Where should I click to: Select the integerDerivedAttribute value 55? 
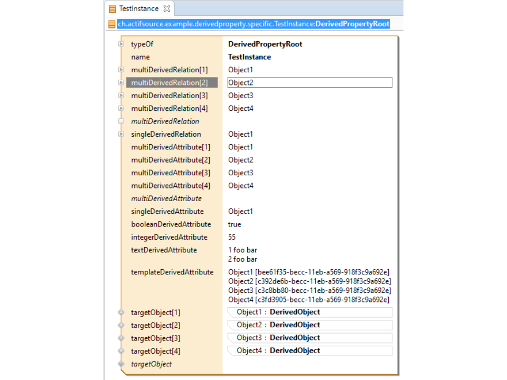click(x=232, y=237)
